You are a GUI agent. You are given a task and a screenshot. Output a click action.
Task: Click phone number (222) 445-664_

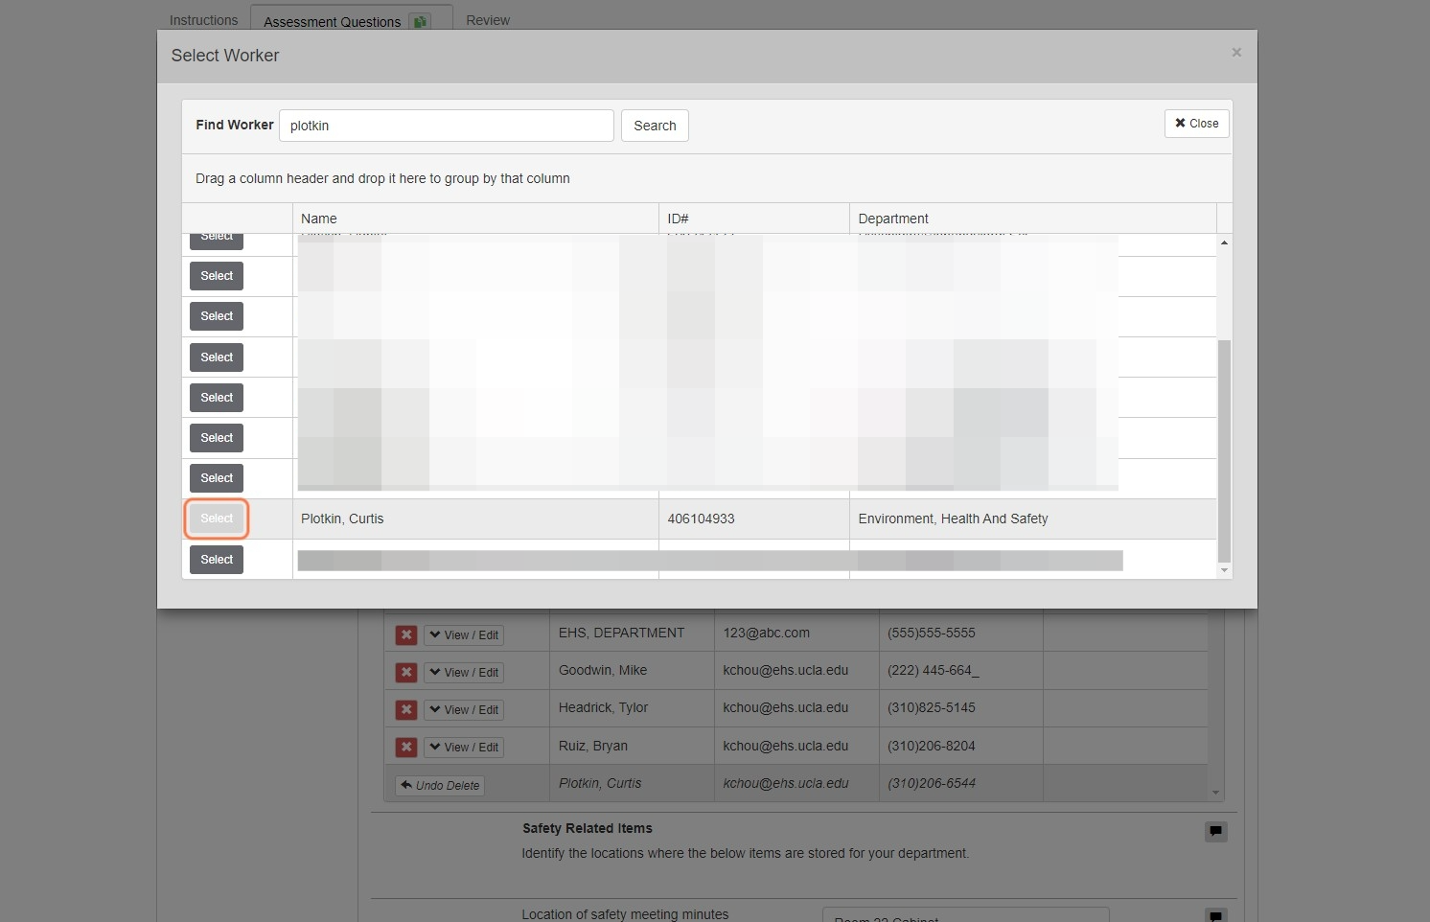(x=934, y=670)
